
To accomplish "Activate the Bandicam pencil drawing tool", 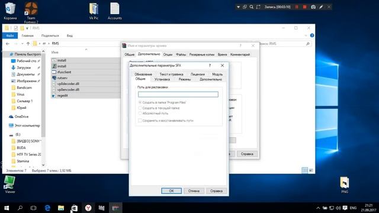I will pos(321,7).
